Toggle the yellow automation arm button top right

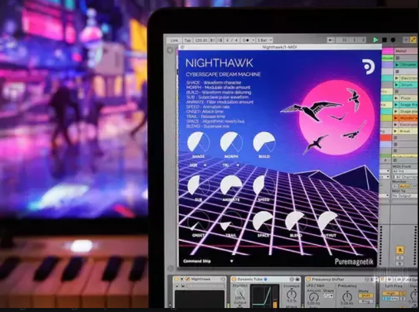[x=413, y=40]
